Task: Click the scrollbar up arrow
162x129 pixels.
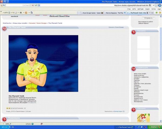Action: pos(161,16)
